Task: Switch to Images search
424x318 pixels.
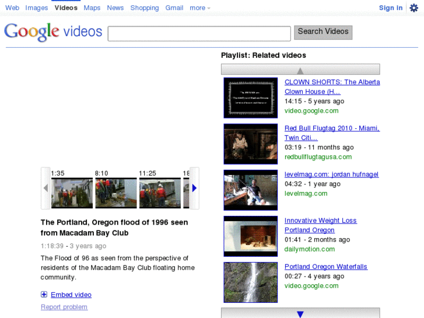Action: [x=37, y=8]
